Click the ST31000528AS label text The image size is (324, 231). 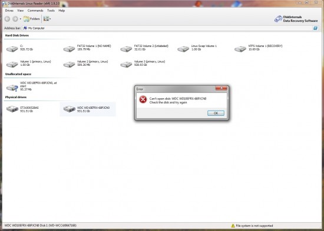tap(29, 108)
